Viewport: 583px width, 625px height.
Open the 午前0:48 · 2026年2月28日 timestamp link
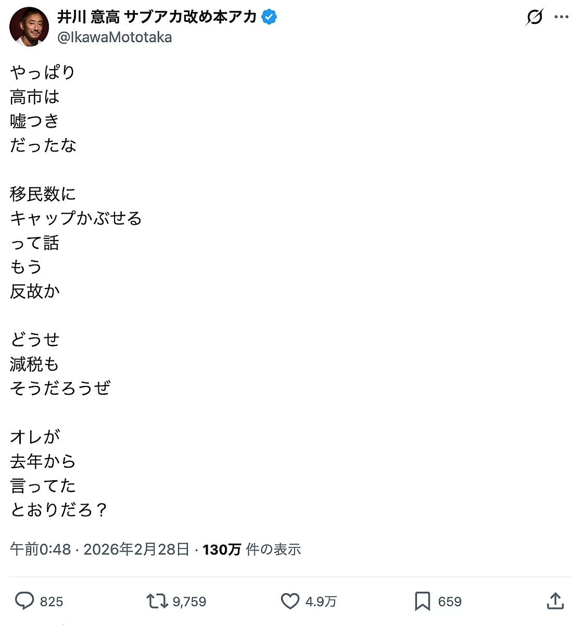[x=99, y=549]
